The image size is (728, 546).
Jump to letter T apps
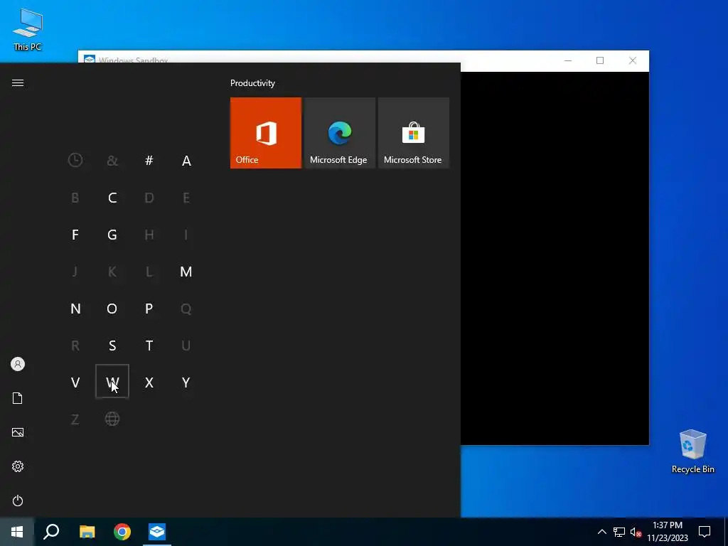tap(149, 346)
